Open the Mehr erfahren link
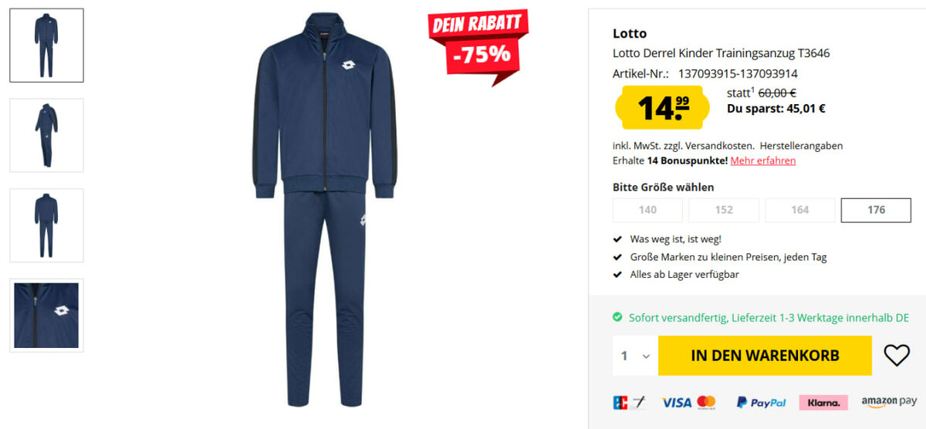 [x=763, y=160]
